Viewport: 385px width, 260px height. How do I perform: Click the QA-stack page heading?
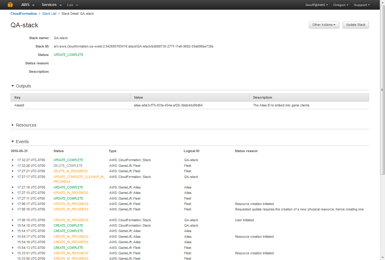24,25
